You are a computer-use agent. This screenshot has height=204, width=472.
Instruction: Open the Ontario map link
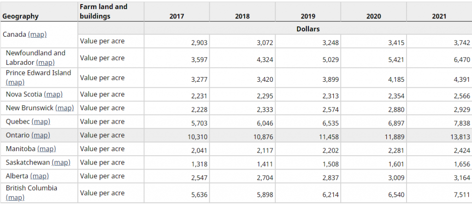point(41,135)
